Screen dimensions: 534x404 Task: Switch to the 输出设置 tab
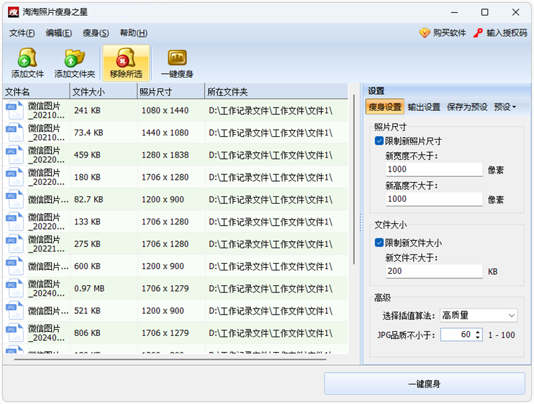click(x=424, y=107)
